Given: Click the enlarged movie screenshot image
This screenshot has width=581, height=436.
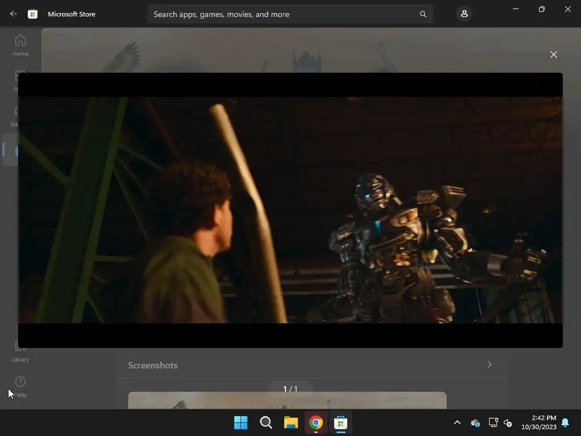Looking at the screenshot, I should click(x=290, y=210).
